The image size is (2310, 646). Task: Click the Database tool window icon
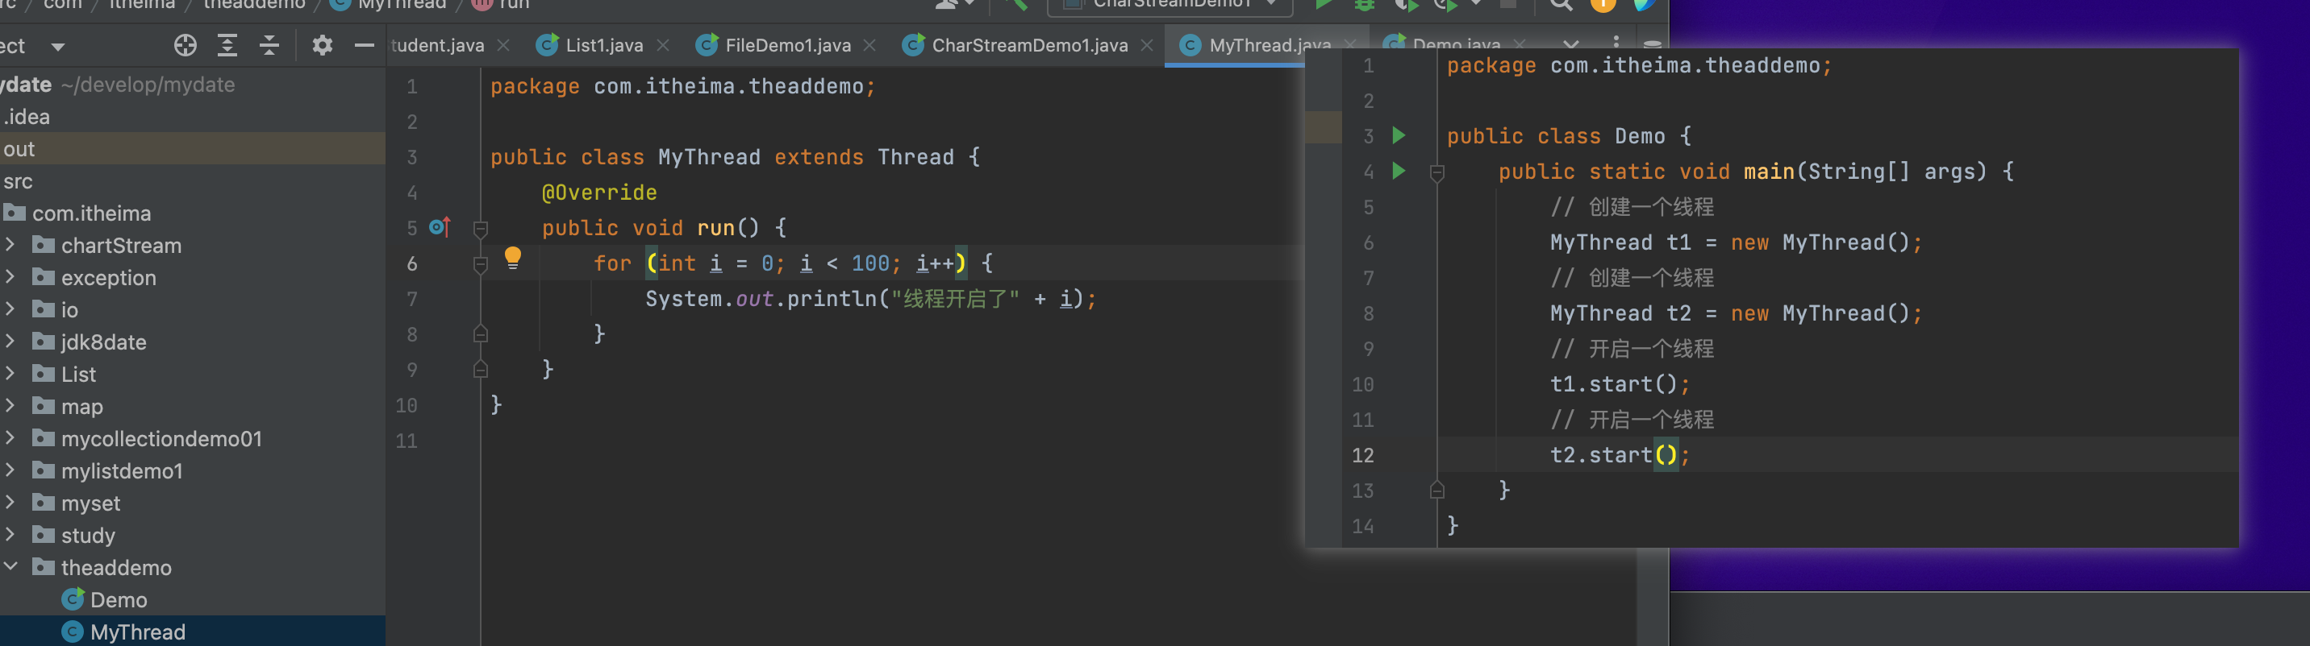point(1653,43)
